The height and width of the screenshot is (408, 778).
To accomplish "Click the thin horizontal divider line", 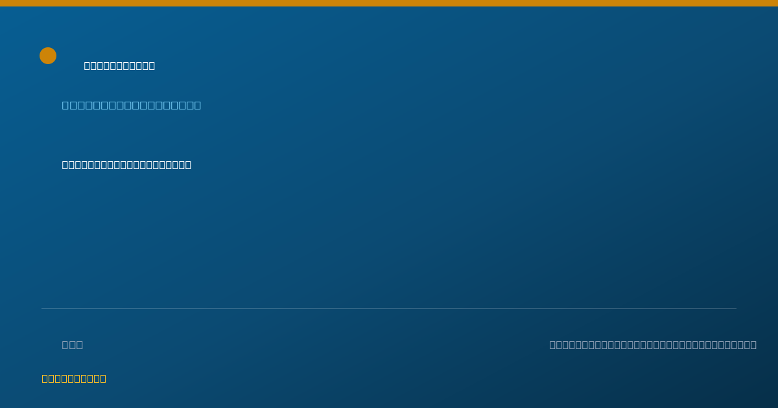I will point(389,308).
